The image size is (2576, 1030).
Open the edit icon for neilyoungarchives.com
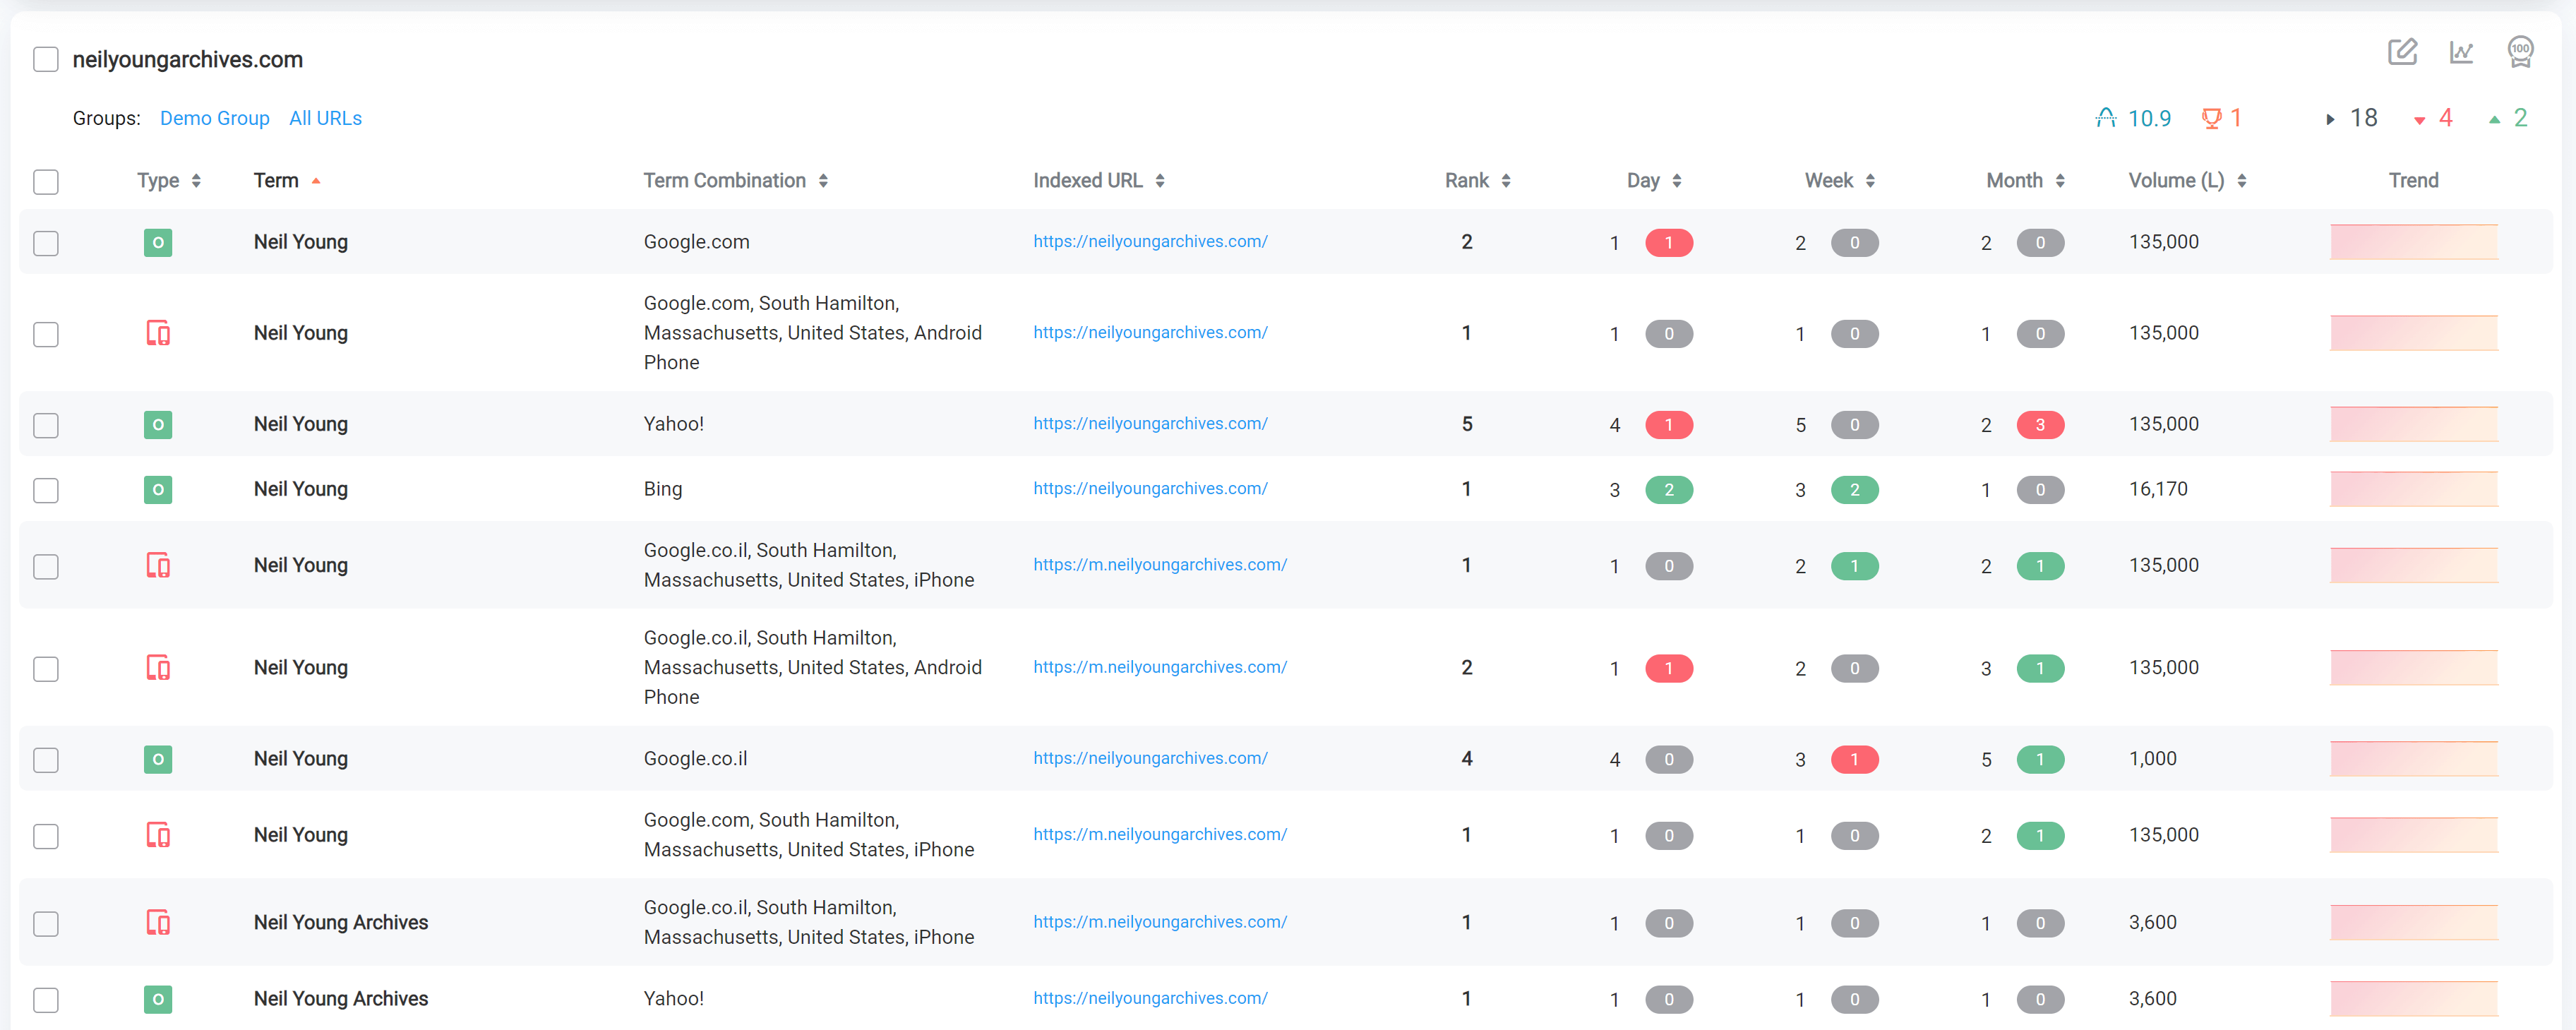[2403, 52]
